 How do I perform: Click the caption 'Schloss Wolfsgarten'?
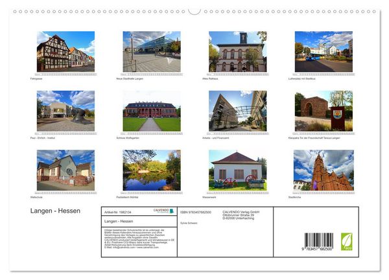(128, 138)
